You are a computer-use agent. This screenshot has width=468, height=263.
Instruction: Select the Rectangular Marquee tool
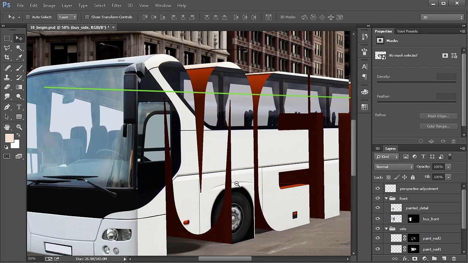tap(7, 38)
